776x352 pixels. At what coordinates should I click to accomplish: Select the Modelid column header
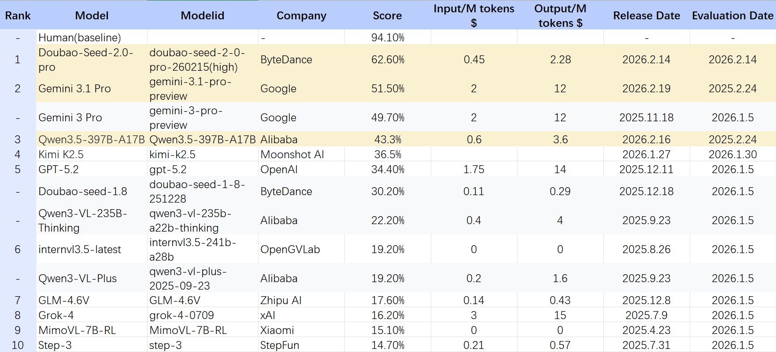pos(202,16)
